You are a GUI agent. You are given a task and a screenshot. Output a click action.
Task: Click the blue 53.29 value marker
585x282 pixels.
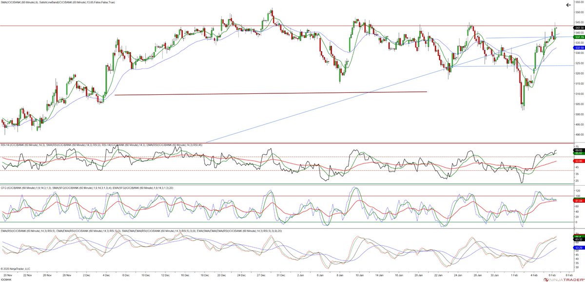click(578, 248)
